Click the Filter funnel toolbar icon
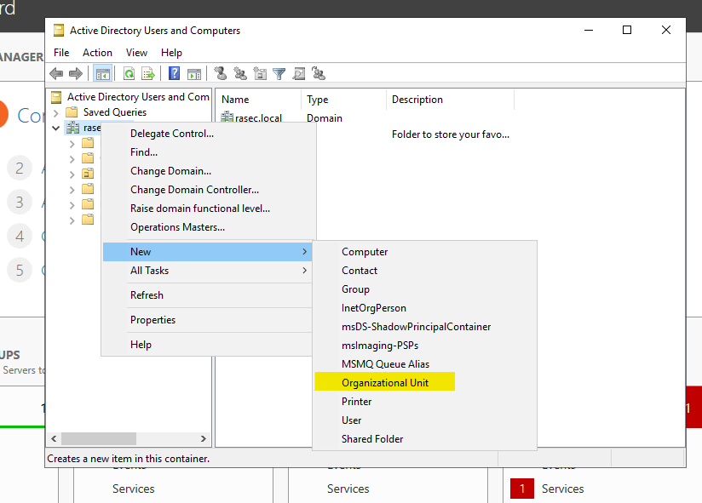This screenshot has width=702, height=503. click(279, 74)
